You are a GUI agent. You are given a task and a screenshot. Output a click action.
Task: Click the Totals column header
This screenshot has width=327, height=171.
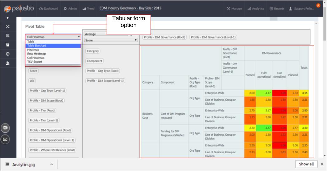pyautogui.click(x=304, y=68)
